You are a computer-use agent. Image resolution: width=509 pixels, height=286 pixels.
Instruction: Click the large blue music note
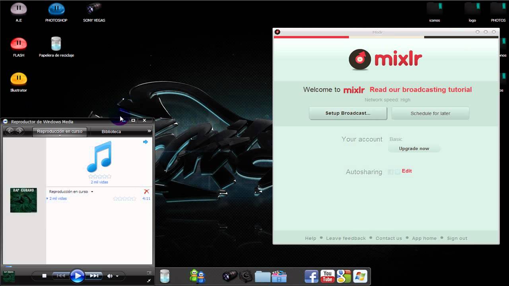tap(99, 157)
